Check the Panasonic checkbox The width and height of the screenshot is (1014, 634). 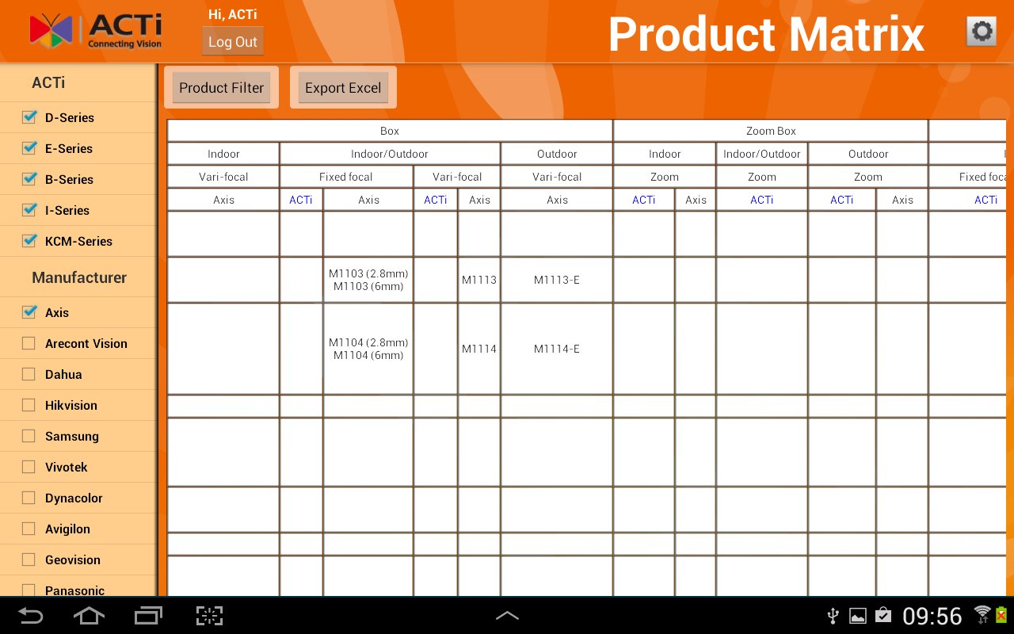(x=29, y=590)
